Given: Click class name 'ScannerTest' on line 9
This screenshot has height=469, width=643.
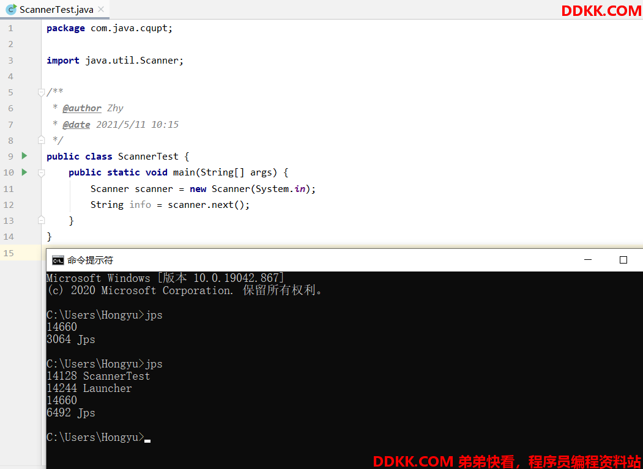Looking at the screenshot, I should pos(149,156).
